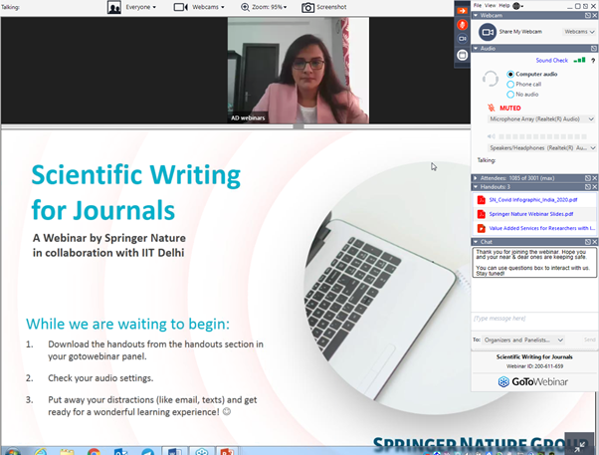Click the audio help question mark

click(x=593, y=61)
